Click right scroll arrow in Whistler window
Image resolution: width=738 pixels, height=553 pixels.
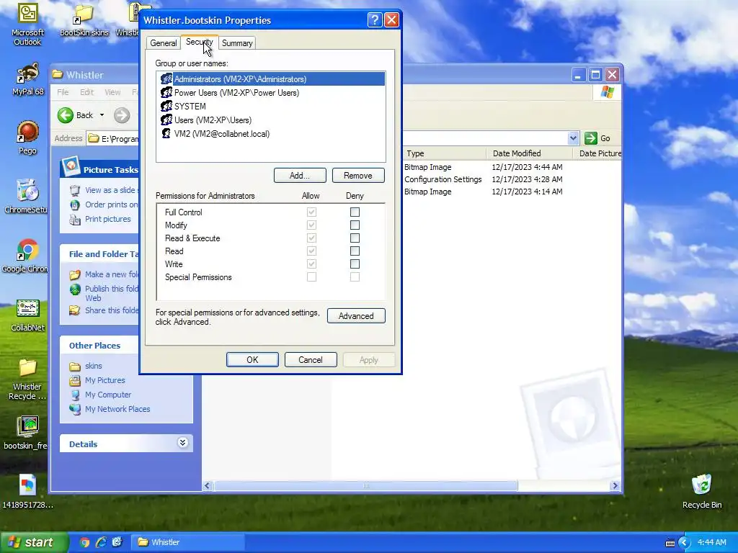pos(615,486)
